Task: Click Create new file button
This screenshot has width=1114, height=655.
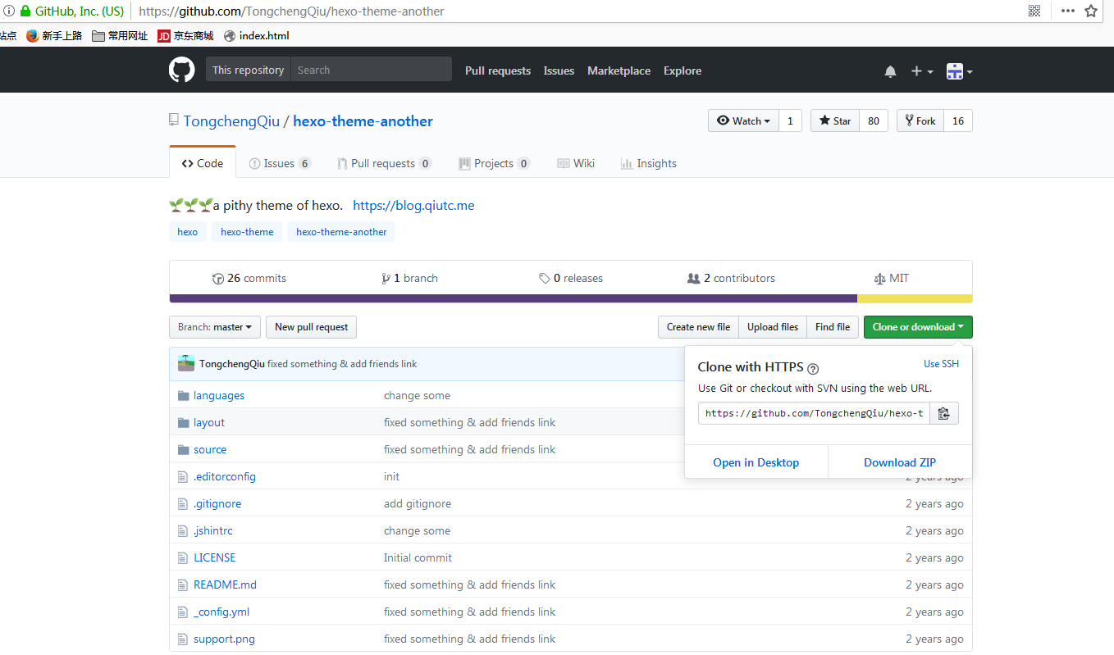Action: [698, 327]
